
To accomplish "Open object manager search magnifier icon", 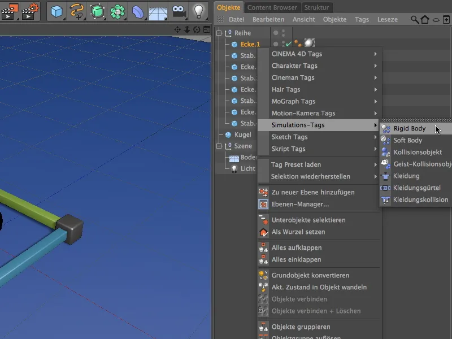I will pos(415,20).
